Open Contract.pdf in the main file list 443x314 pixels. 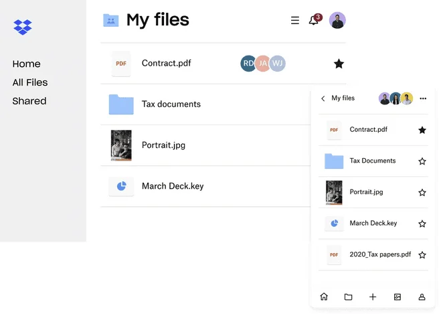[x=167, y=63]
